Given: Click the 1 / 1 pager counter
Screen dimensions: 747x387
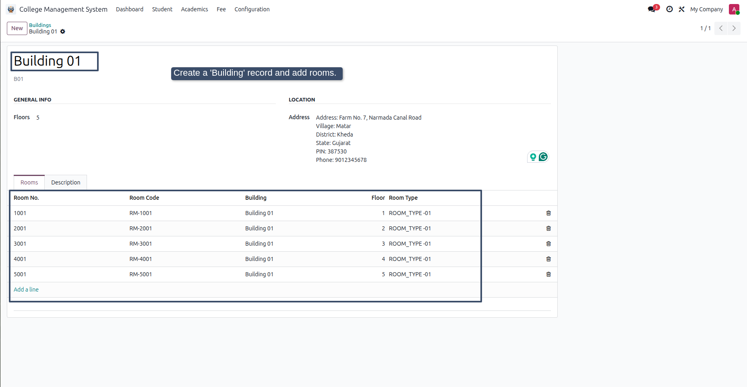Looking at the screenshot, I should point(705,28).
